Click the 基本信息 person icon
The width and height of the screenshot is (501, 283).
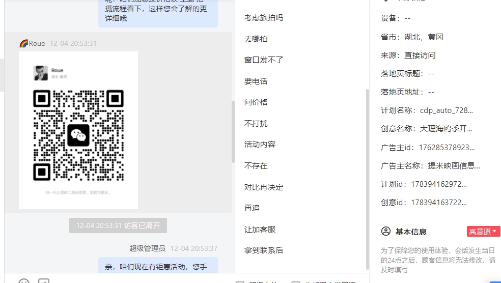(386, 231)
